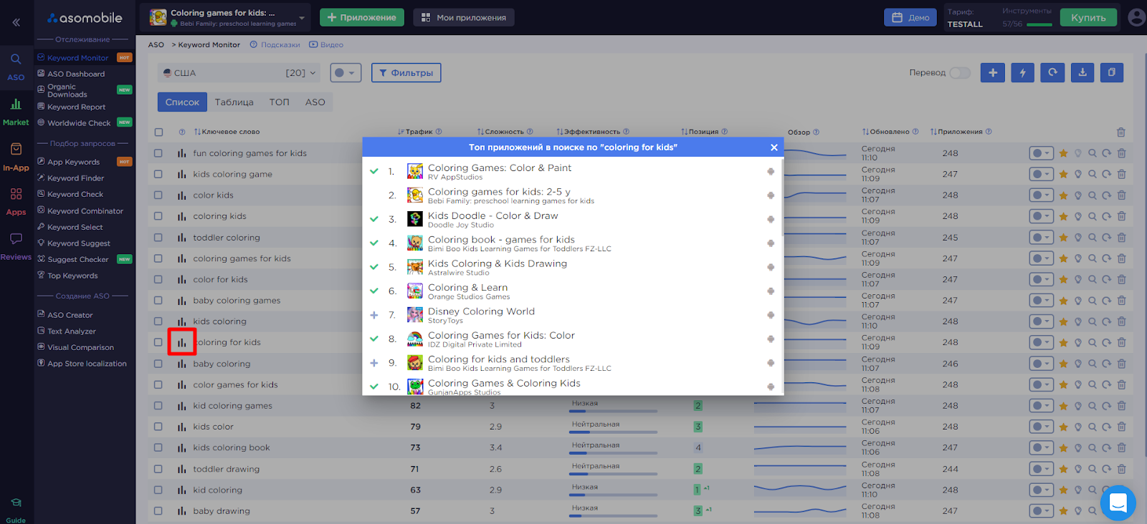This screenshot has width=1147, height=524.
Task: Check the 'baby drawing' row checkbox
Action: [158, 511]
